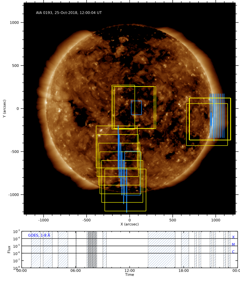
Task: Click the Flux axis label
Action: 9,249
